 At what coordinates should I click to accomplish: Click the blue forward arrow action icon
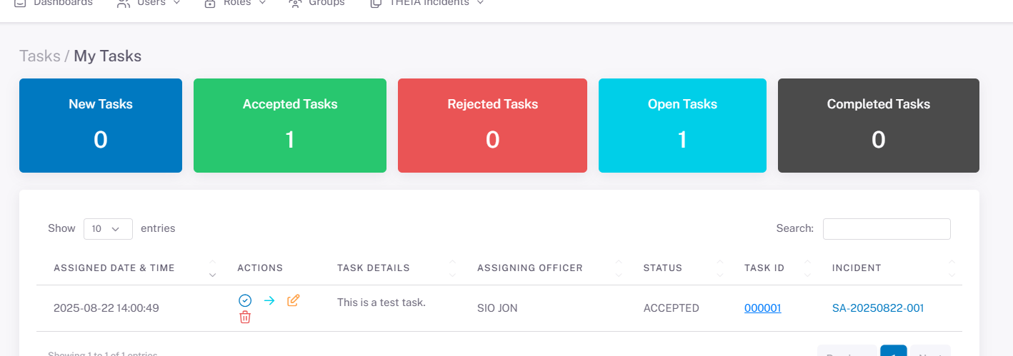[x=269, y=300]
